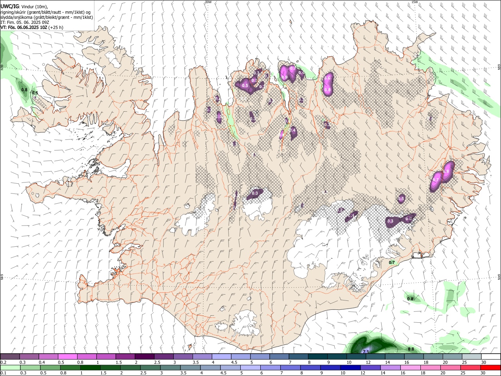Click the 0.5 snow patch north of southeast glacier

point(401,199)
